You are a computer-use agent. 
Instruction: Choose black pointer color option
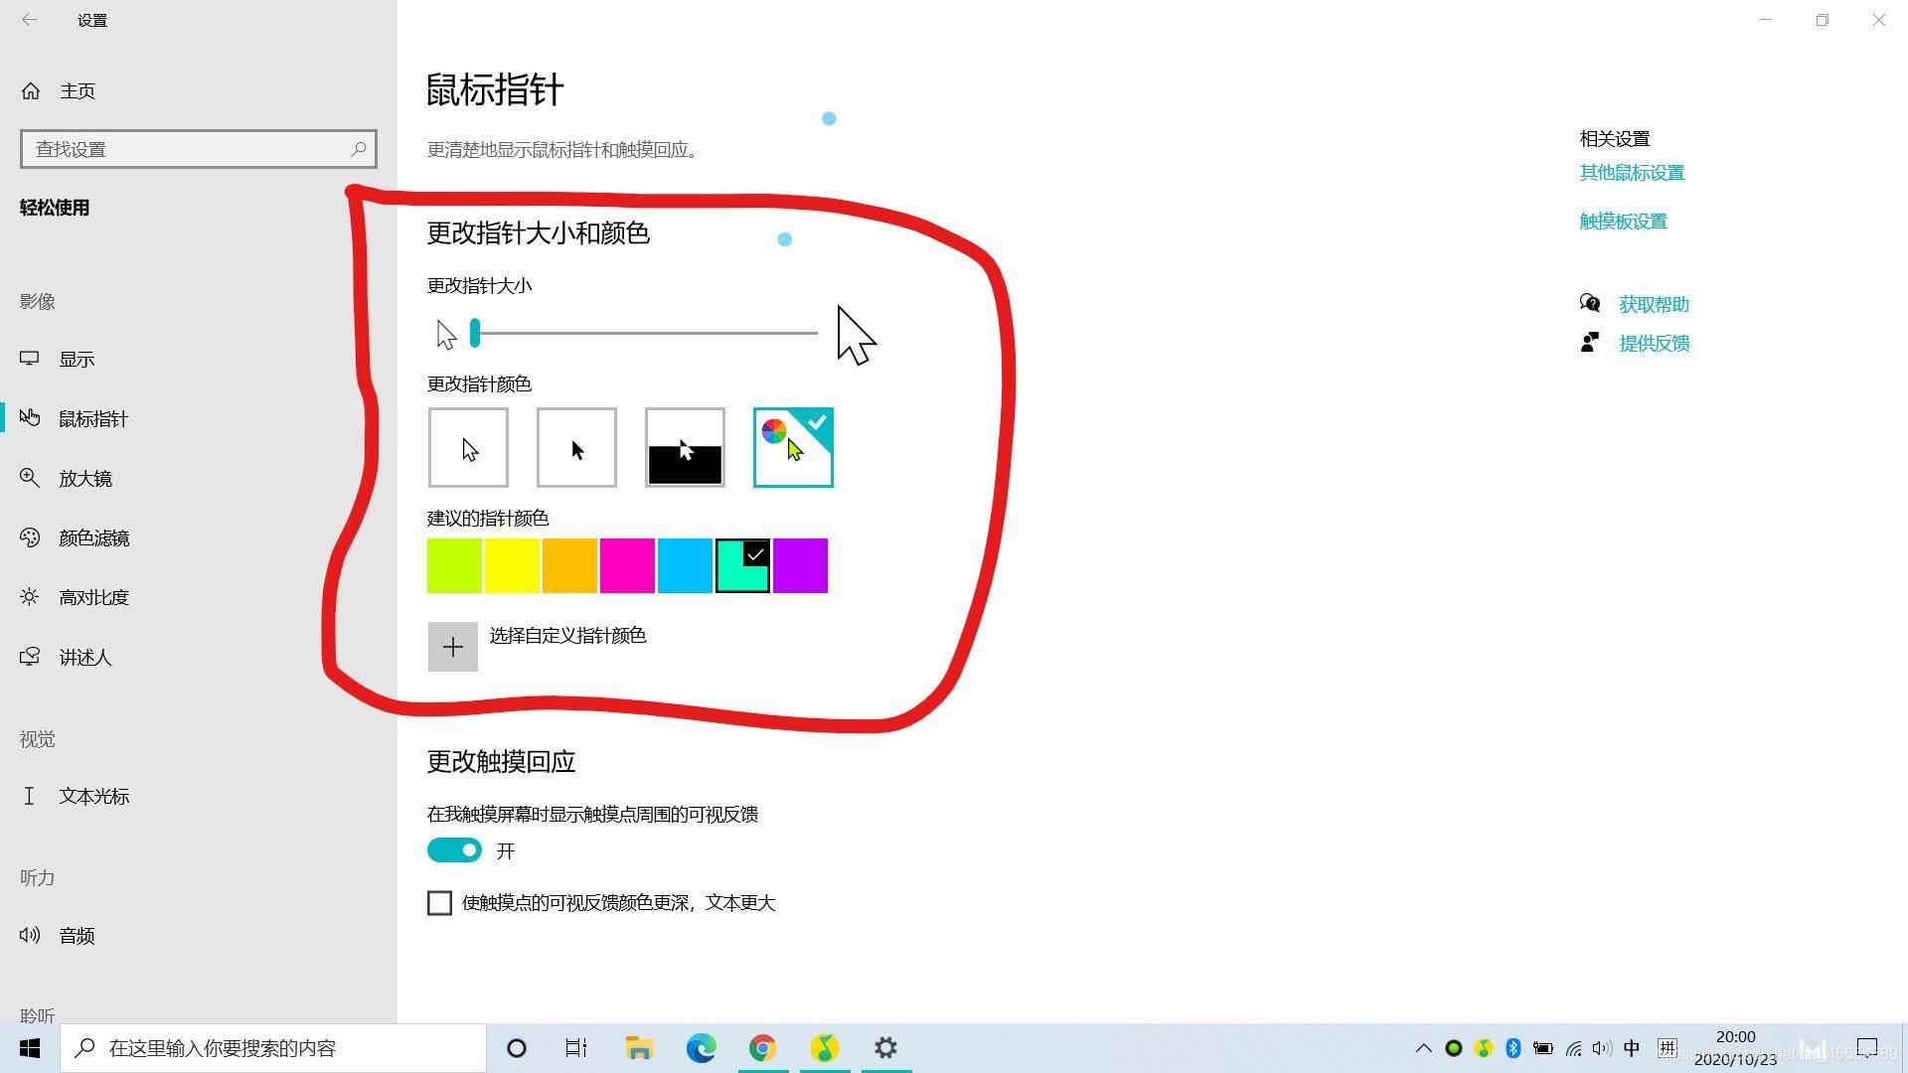[x=576, y=447]
